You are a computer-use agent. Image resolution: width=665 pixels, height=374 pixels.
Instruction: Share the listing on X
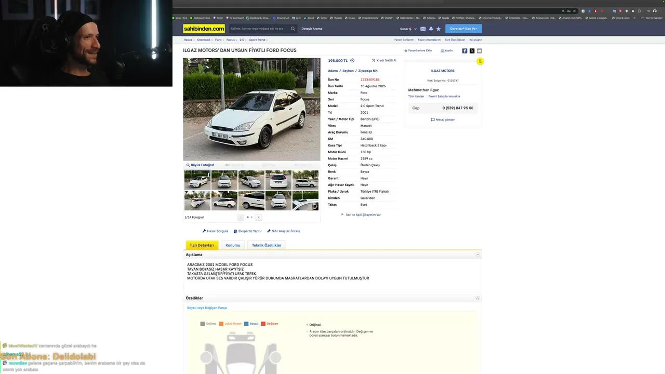[472, 51]
